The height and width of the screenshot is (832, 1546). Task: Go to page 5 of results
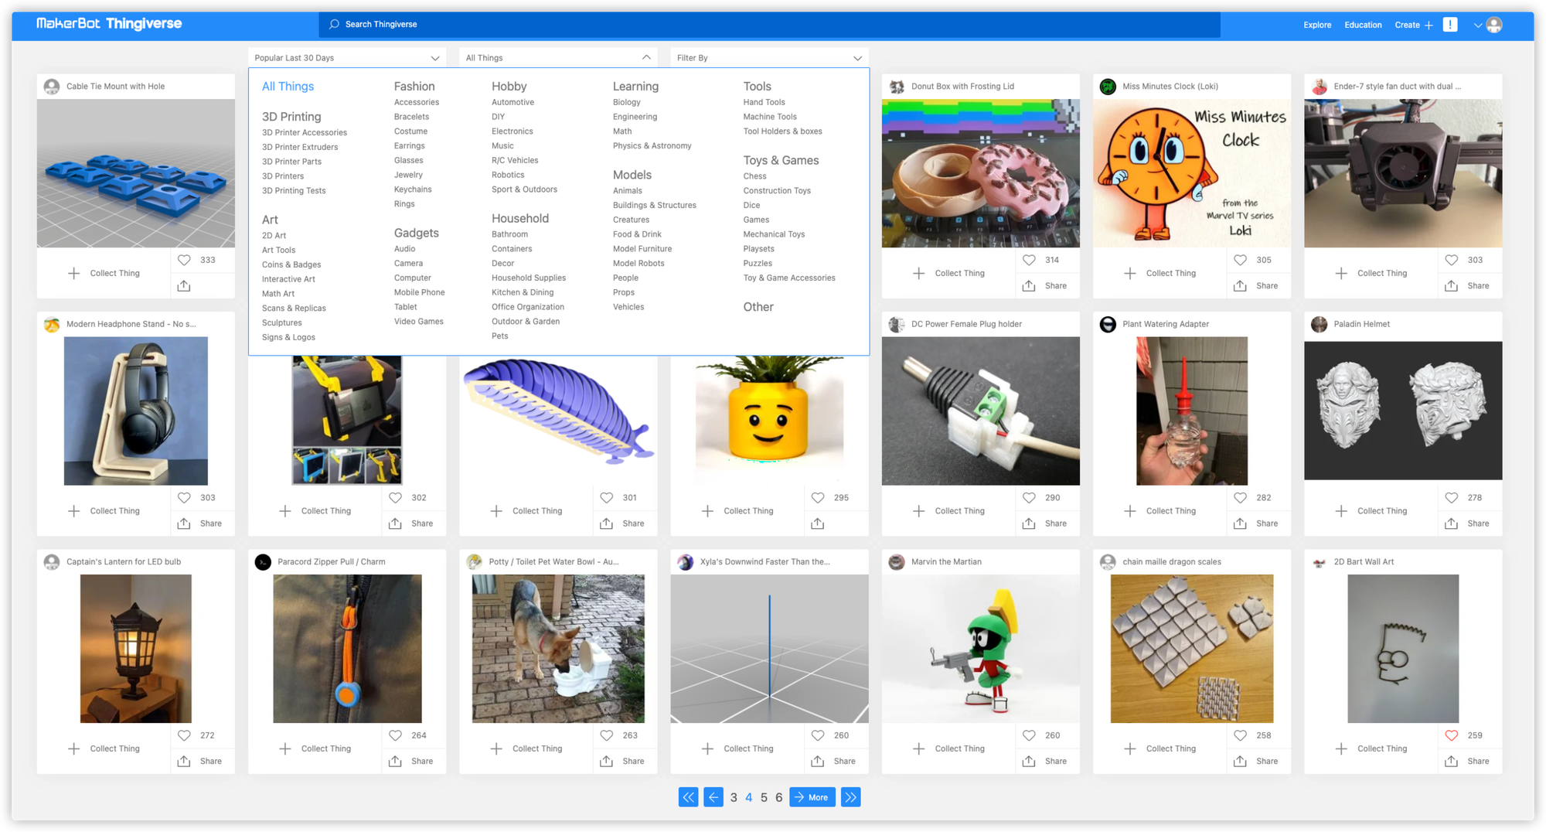[764, 796]
